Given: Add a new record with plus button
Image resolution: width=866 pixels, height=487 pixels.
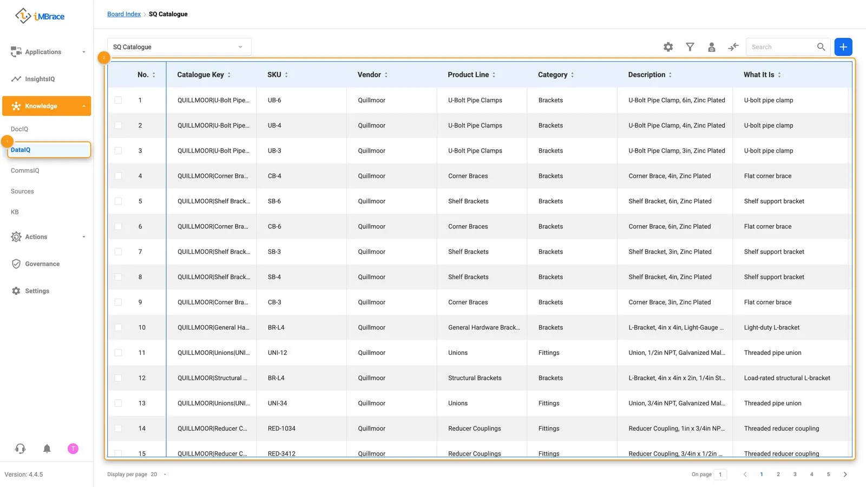Looking at the screenshot, I should (843, 47).
